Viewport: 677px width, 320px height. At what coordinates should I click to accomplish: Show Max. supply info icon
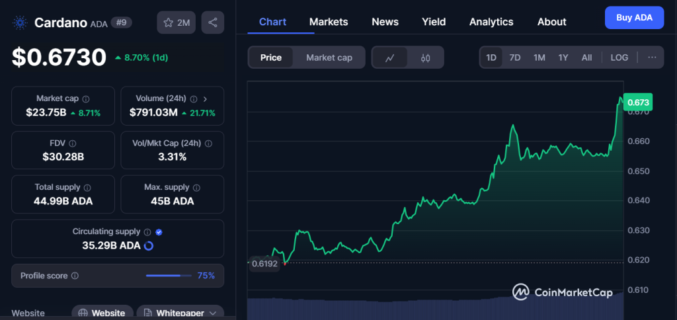click(x=196, y=187)
